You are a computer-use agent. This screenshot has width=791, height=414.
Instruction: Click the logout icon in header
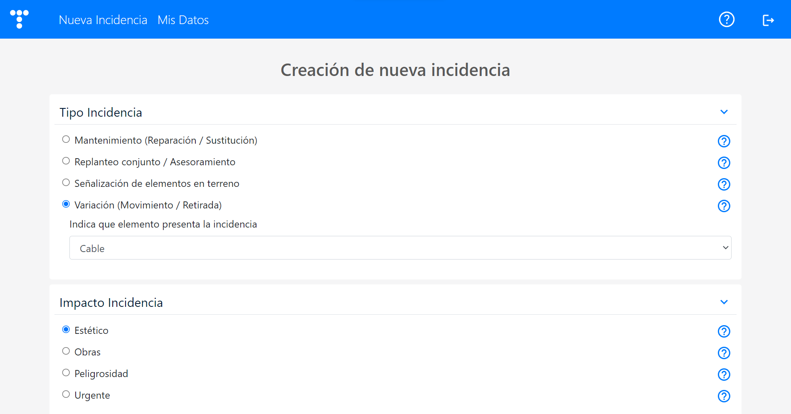[x=768, y=20]
